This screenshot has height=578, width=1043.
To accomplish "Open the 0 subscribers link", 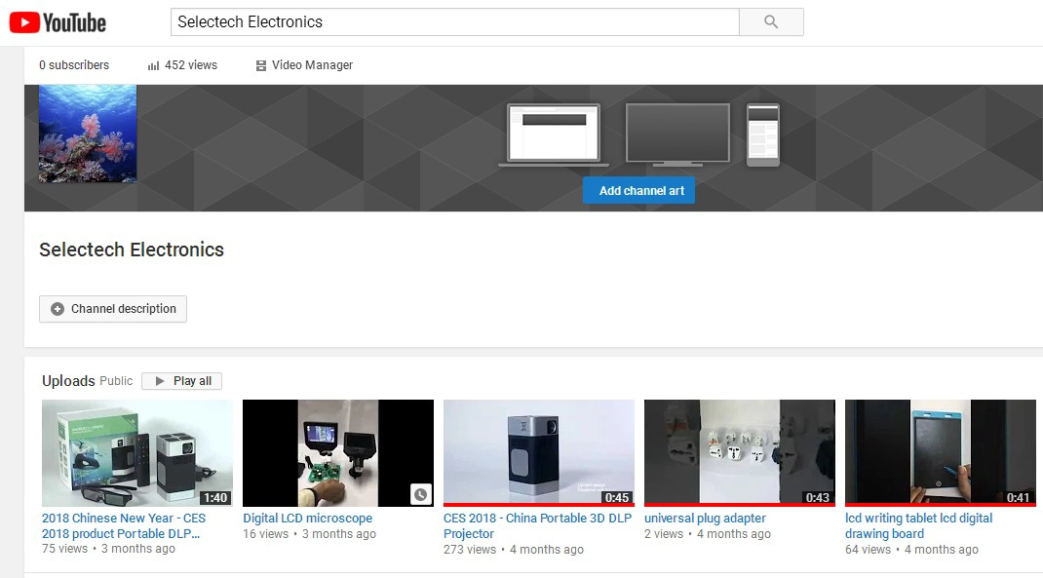I will (74, 65).
